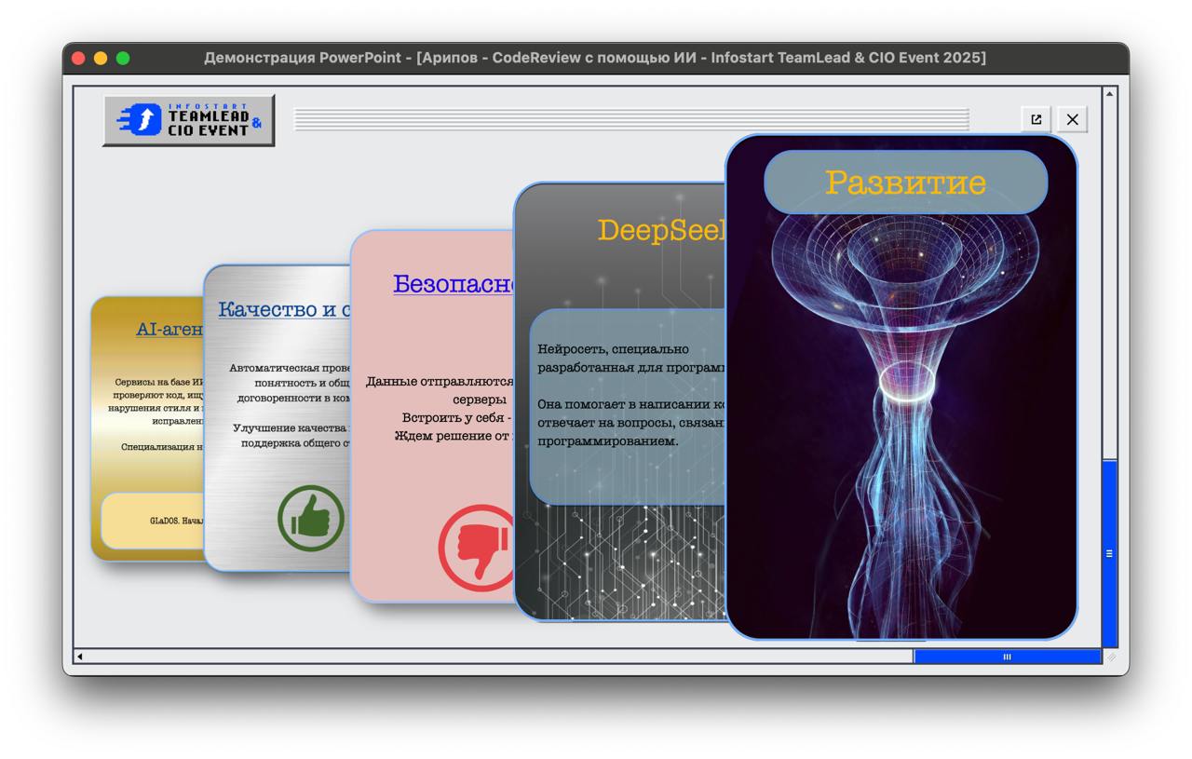Click the green thumbs-up icon
Image resolution: width=1192 pixels, height=759 pixels.
point(312,519)
